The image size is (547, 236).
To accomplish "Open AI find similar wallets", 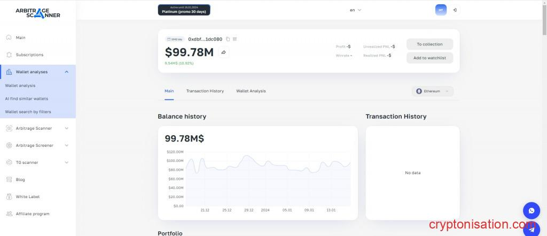I will (x=27, y=99).
